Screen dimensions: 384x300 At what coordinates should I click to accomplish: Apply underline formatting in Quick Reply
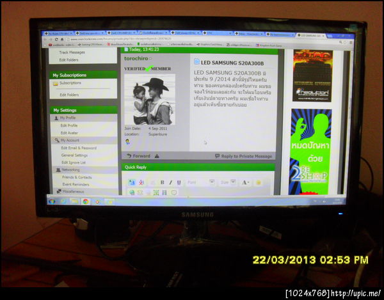tap(179, 182)
